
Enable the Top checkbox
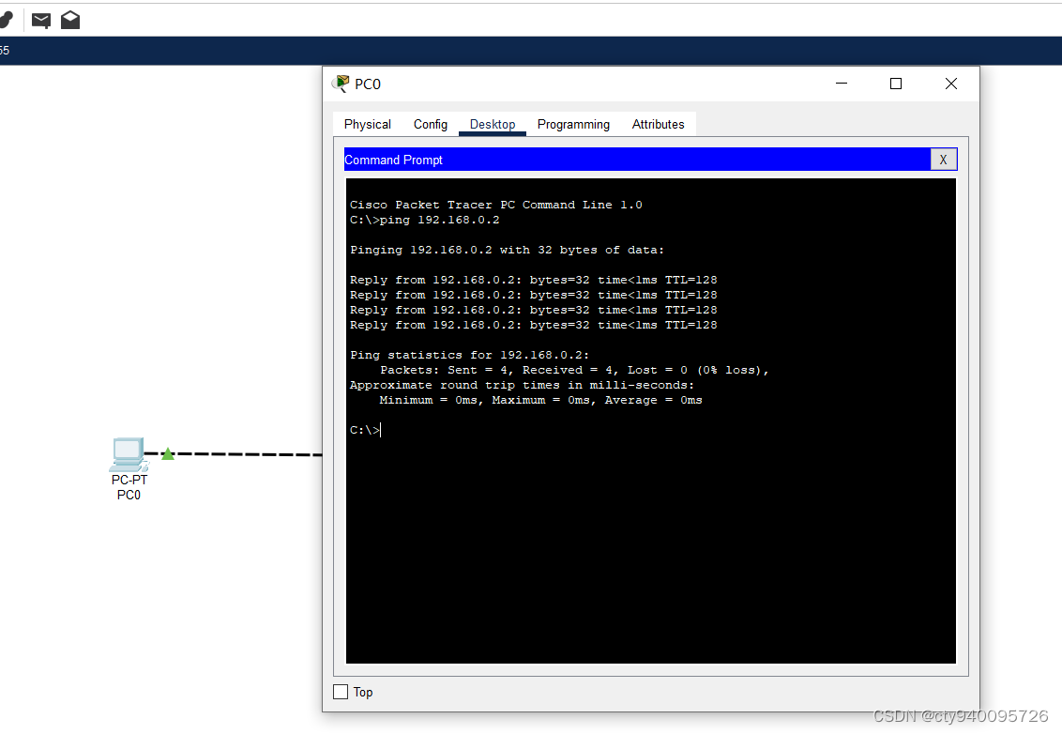(341, 692)
